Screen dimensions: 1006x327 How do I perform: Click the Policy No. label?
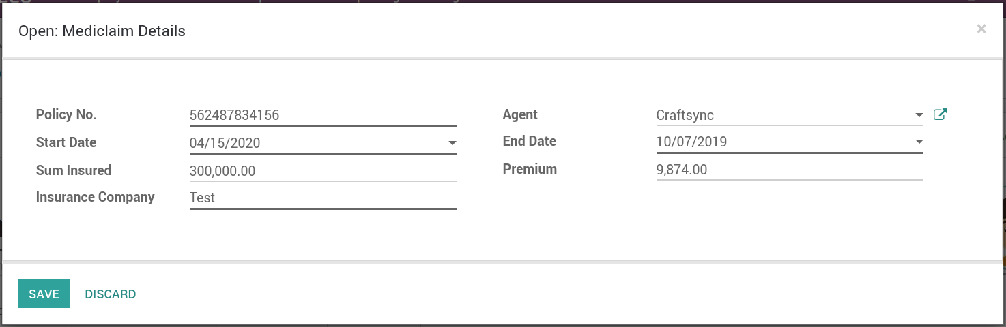[66, 114]
